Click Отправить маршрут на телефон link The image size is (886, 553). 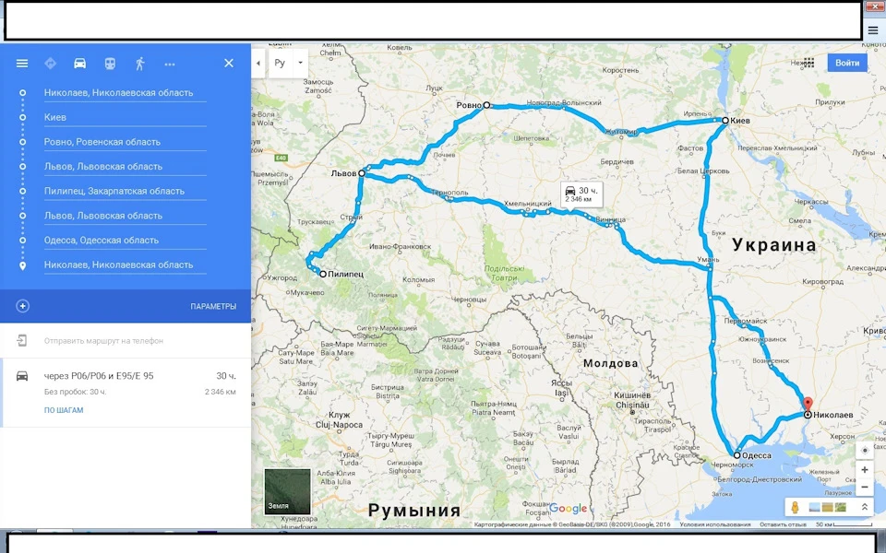(x=103, y=341)
